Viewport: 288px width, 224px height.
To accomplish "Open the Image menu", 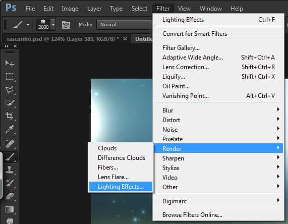I will click(70, 9).
